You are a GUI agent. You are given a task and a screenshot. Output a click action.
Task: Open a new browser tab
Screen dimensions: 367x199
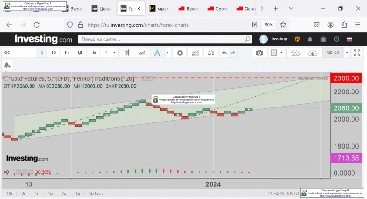pos(275,9)
